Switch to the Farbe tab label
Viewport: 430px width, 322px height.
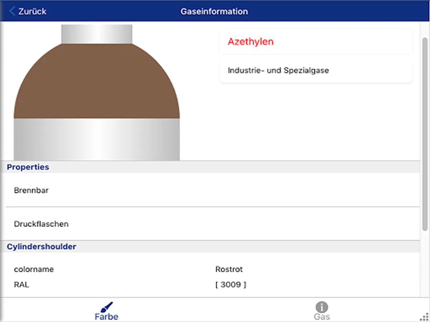tap(106, 317)
